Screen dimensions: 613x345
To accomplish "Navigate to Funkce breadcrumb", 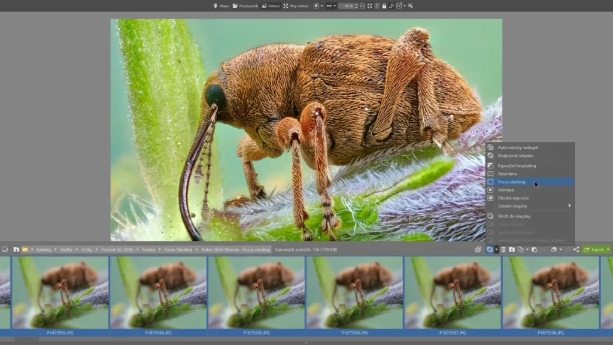I will tap(148, 250).
